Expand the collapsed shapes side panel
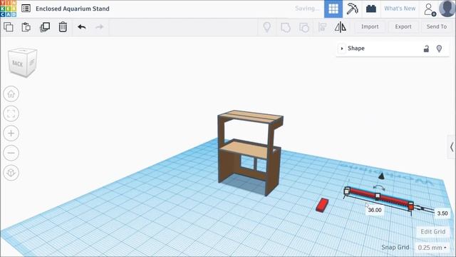 point(452,147)
